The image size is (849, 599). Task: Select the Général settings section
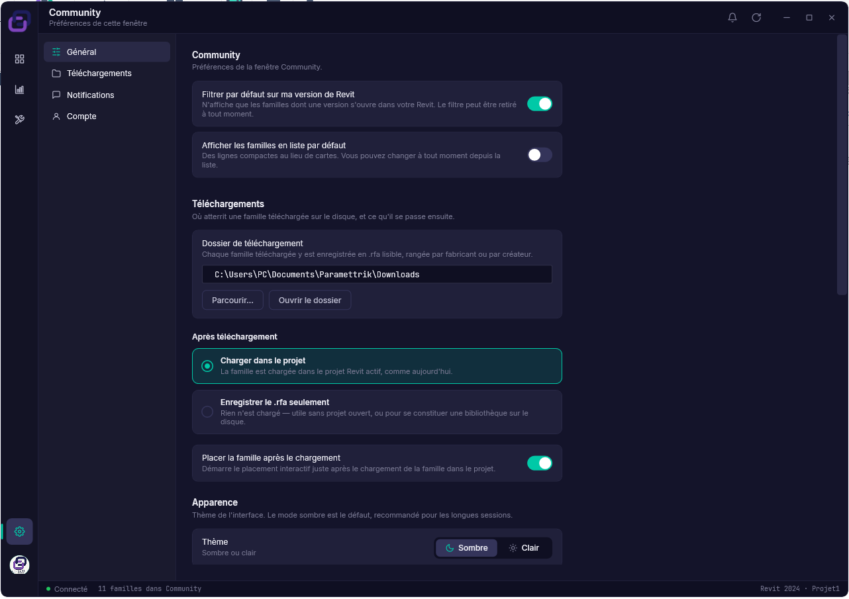pyautogui.click(x=107, y=52)
